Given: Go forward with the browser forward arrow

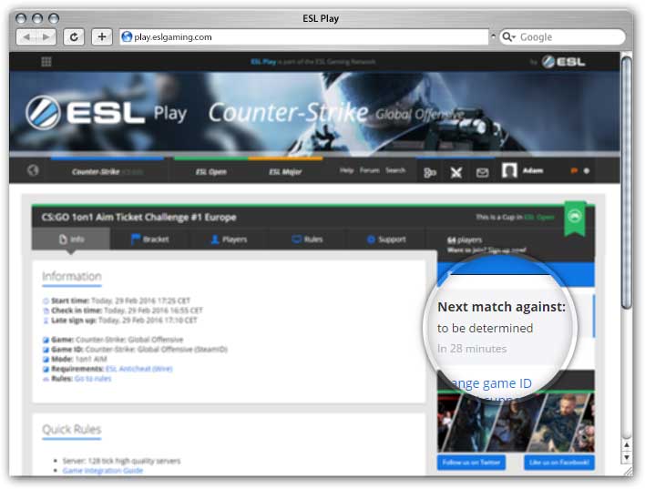Looking at the screenshot, I should point(46,37).
